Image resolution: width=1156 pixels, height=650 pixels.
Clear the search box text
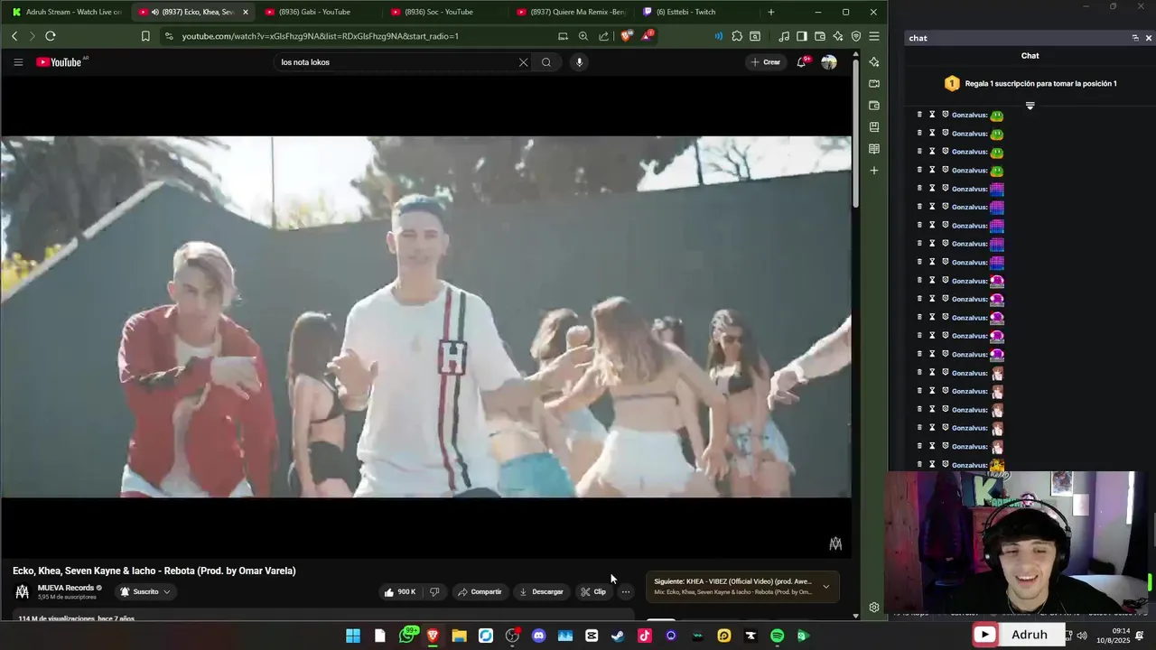tap(523, 62)
